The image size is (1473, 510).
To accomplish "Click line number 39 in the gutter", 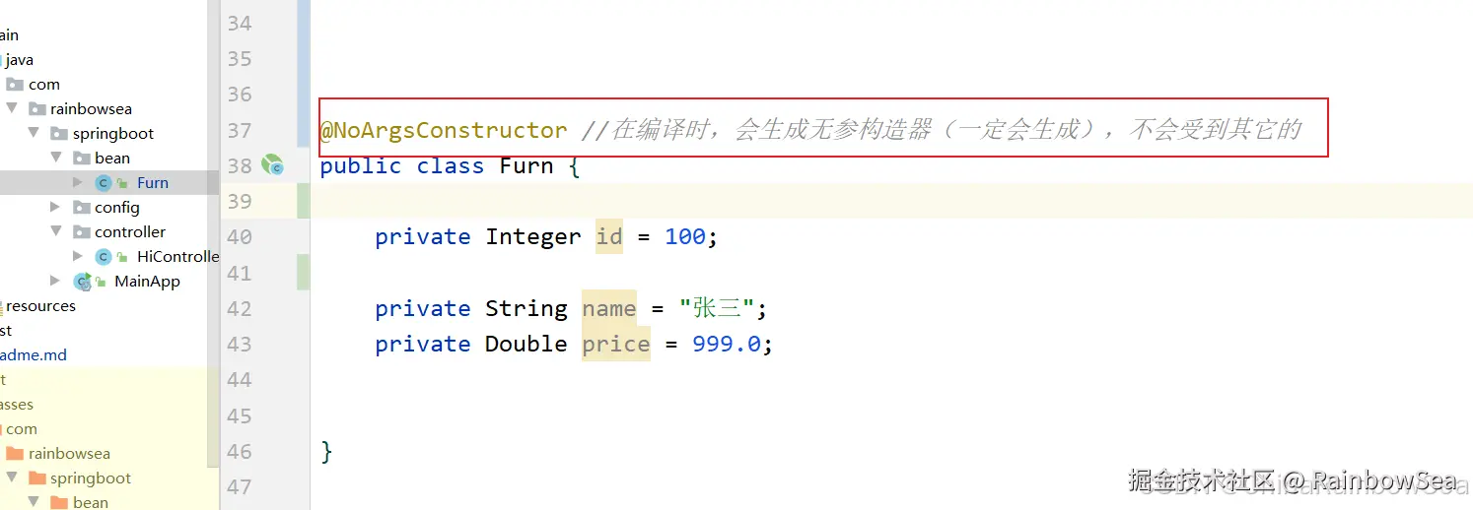I will (x=240, y=202).
